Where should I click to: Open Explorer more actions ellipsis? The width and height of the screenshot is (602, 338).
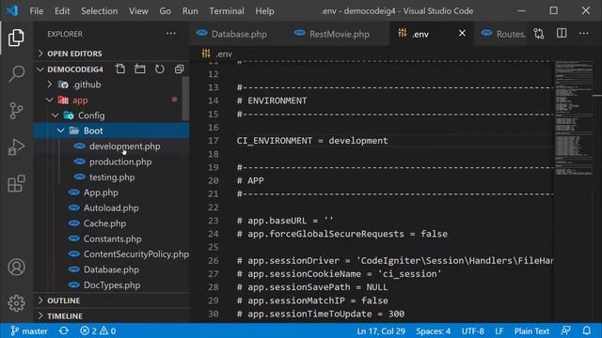(171, 34)
